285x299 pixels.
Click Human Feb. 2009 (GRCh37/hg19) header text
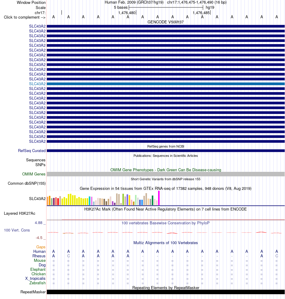point(134,2)
